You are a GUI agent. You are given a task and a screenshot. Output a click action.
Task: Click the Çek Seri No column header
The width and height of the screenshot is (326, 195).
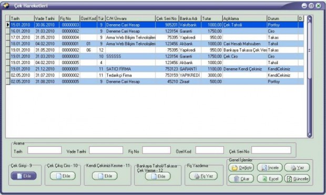click(167, 18)
